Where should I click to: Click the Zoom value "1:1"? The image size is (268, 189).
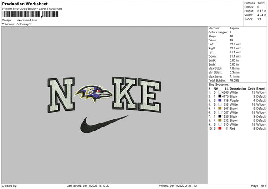click(x=259, y=19)
